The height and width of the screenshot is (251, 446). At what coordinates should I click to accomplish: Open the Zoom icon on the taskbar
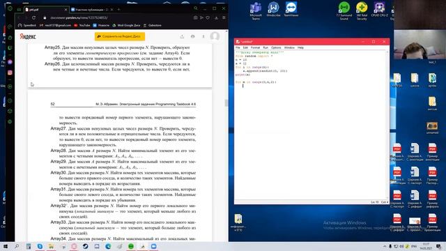153,246
